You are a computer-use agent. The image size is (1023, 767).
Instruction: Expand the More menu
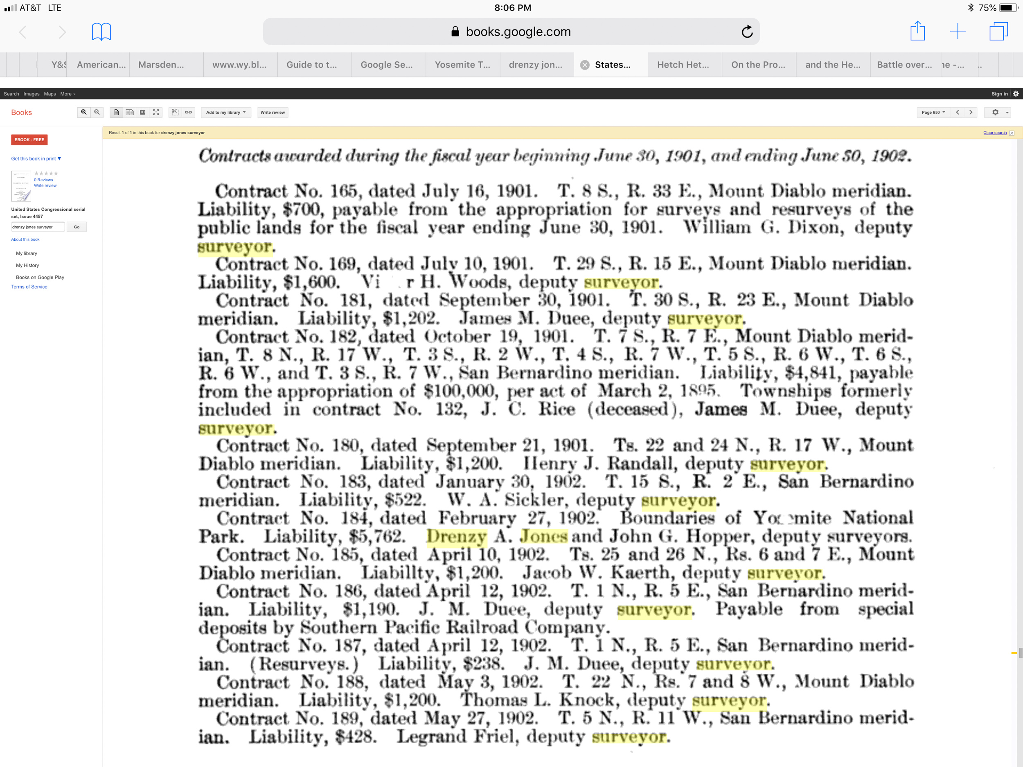(68, 94)
